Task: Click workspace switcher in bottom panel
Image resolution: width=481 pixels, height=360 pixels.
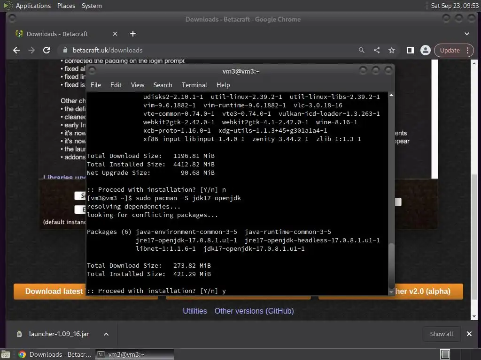Action: 445,354
